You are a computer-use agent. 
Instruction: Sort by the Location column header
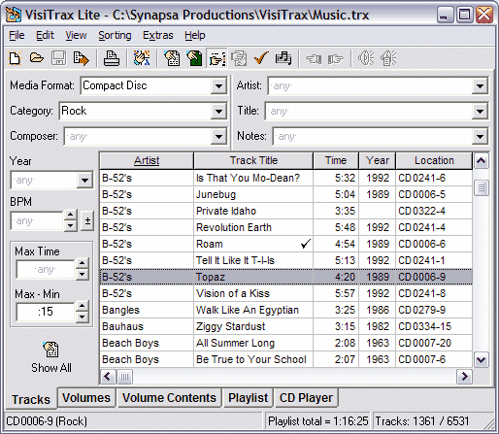coord(434,161)
